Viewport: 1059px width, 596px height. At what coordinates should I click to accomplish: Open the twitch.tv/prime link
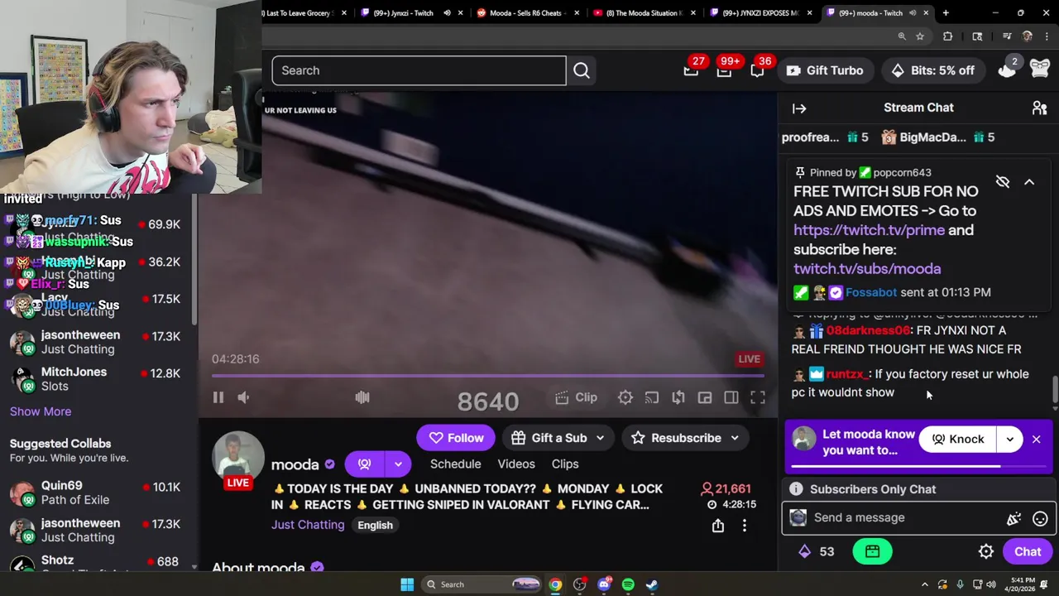869,230
